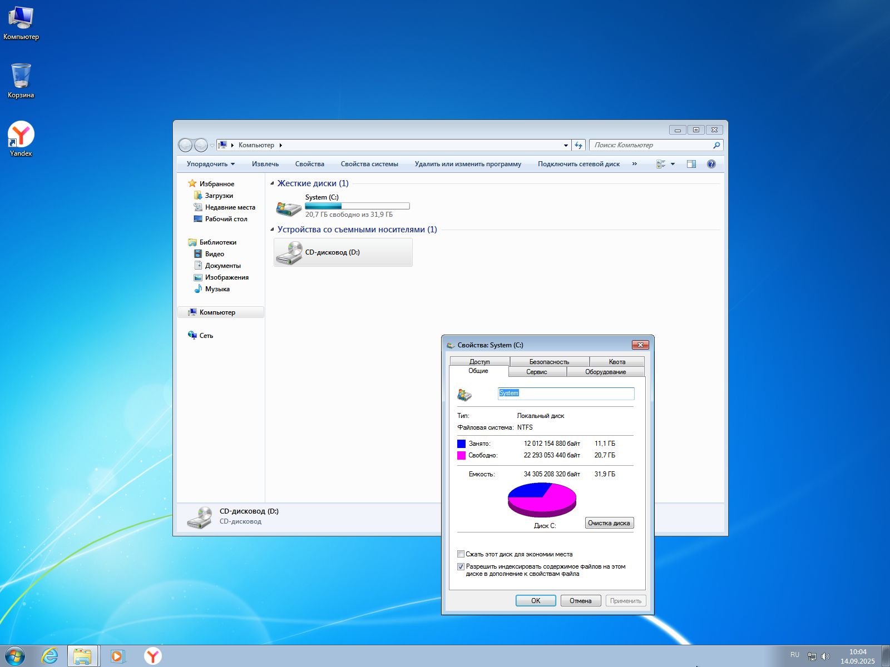Launch Yandex browser from taskbar
The image size is (890, 667).
tap(153, 656)
